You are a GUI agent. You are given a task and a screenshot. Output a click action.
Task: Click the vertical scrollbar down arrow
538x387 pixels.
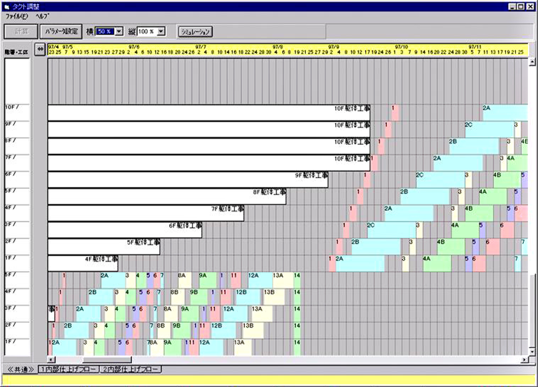(x=532, y=351)
